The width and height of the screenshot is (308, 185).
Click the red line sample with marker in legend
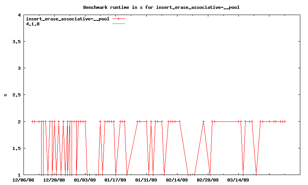click(119, 18)
